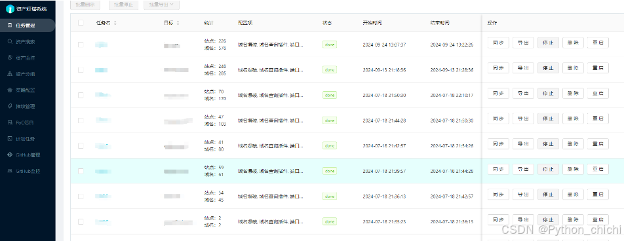The image size is (624, 241).
Task: Click the 批量停止 button
Action: click(x=124, y=5)
